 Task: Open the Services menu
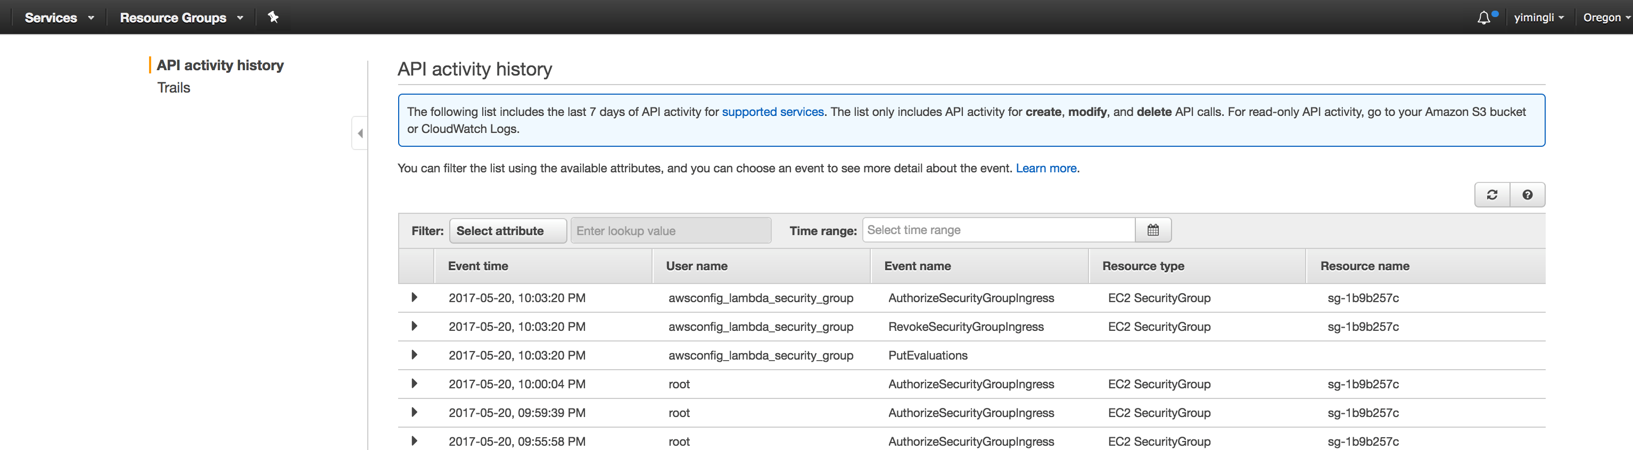point(59,18)
